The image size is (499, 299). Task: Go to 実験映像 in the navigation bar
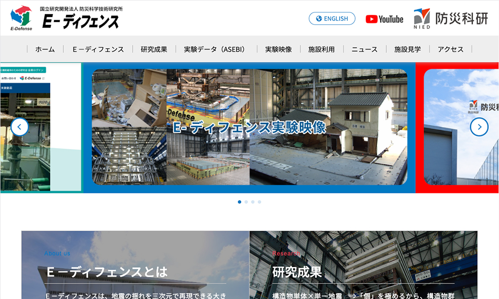(x=278, y=49)
